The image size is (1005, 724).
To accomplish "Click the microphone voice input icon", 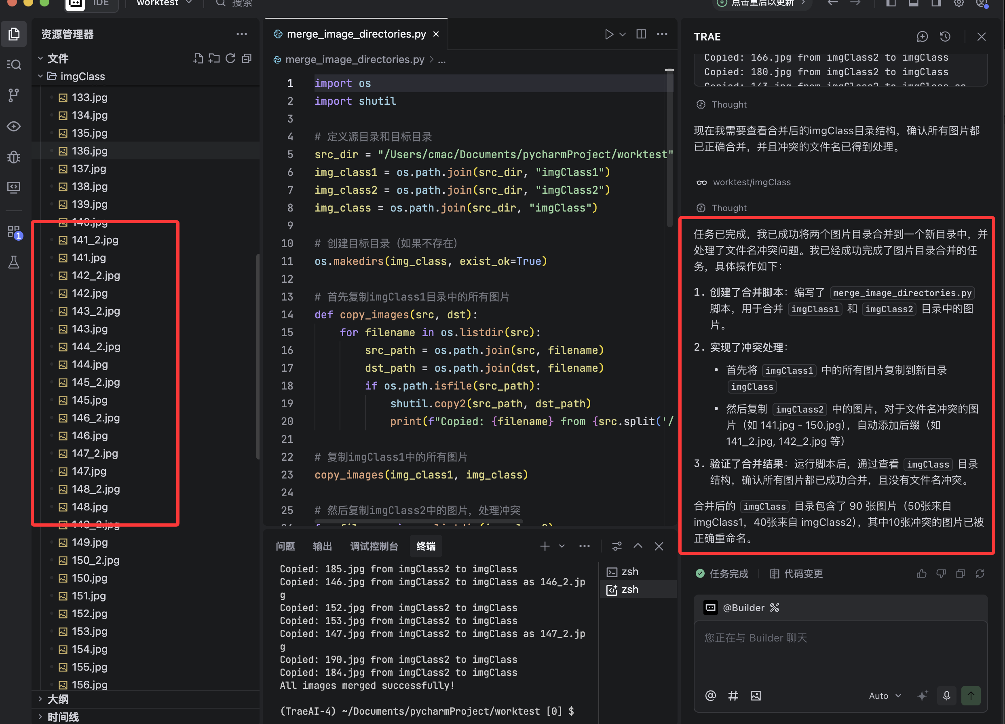I will coord(946,695).
